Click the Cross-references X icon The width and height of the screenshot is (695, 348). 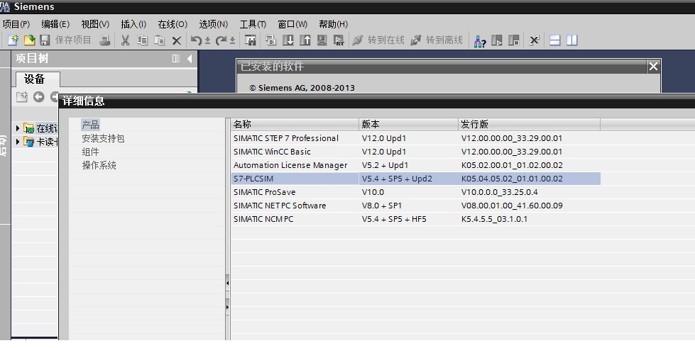click(x=534, y=40)
